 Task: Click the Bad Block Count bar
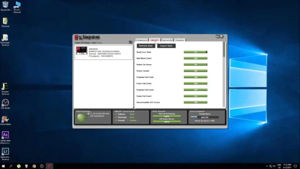tap(196, 58)
